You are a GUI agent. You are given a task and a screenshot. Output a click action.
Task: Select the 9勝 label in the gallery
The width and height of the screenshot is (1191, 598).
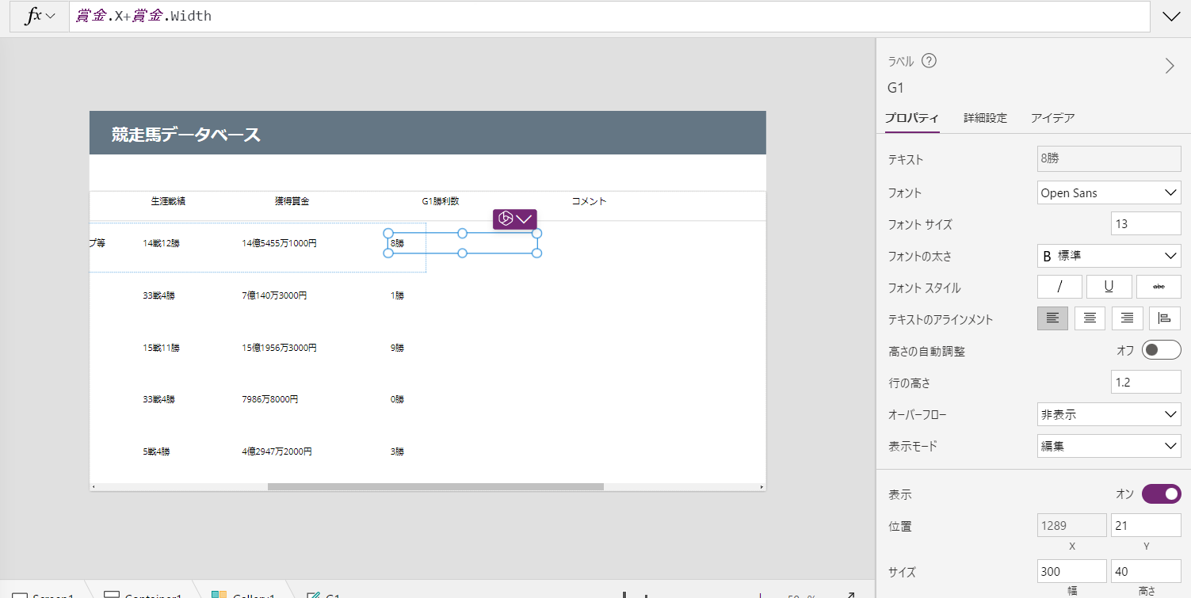point(397,348)
